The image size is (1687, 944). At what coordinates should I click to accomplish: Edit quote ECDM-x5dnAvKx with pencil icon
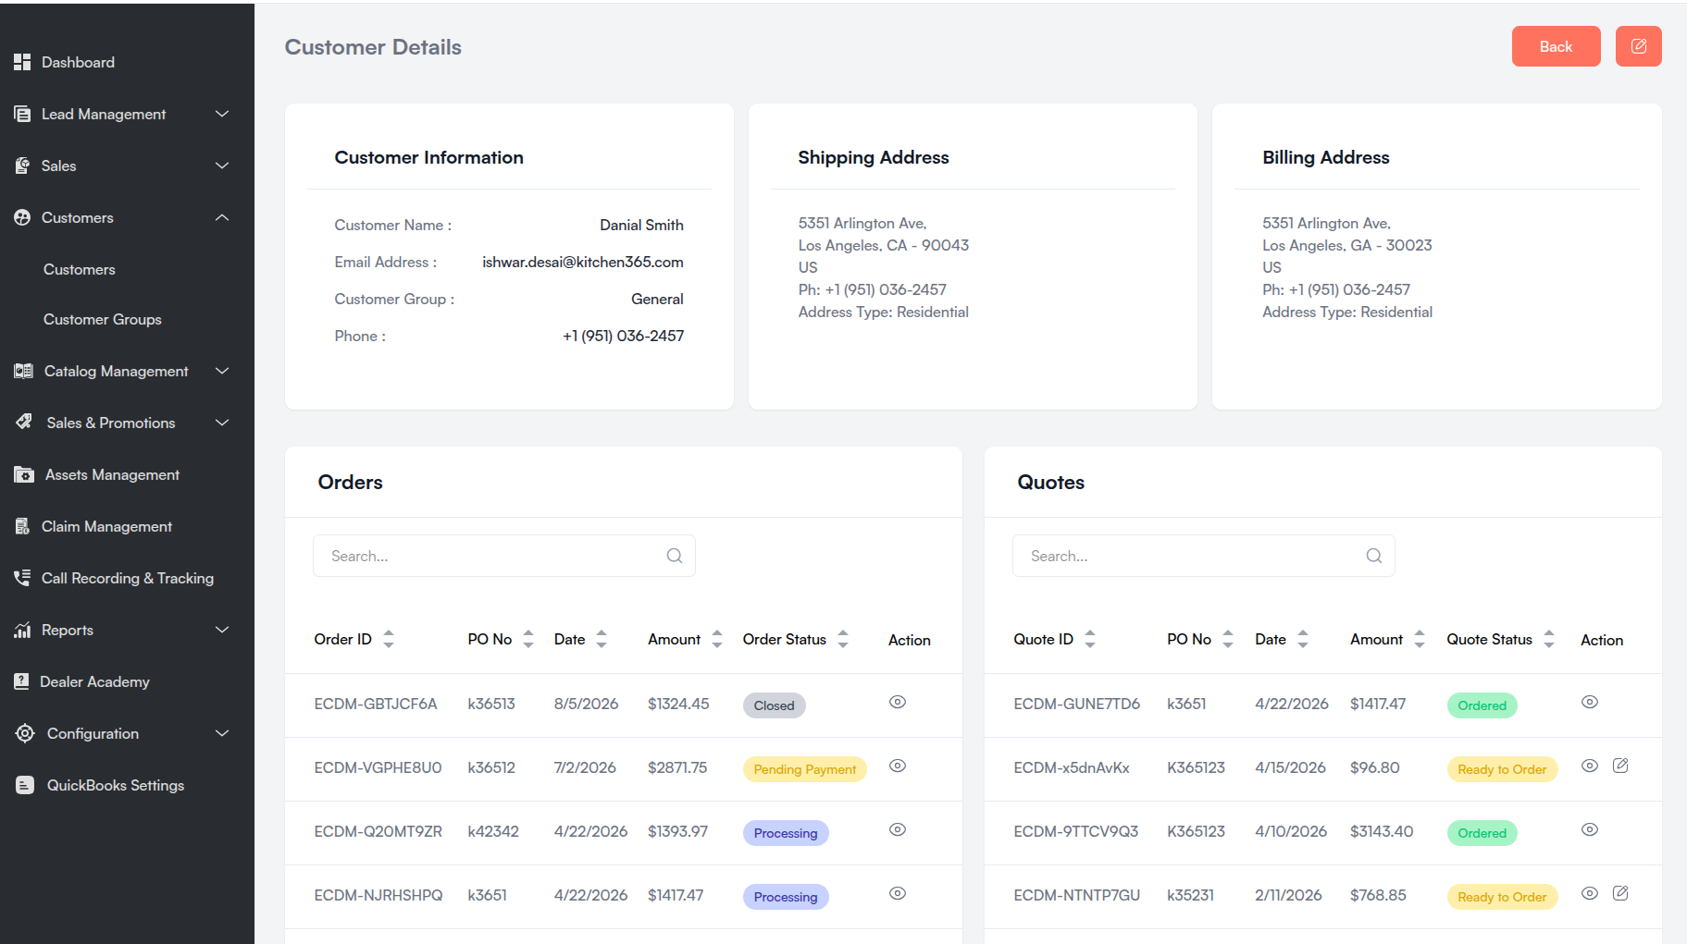(1620, 766)
